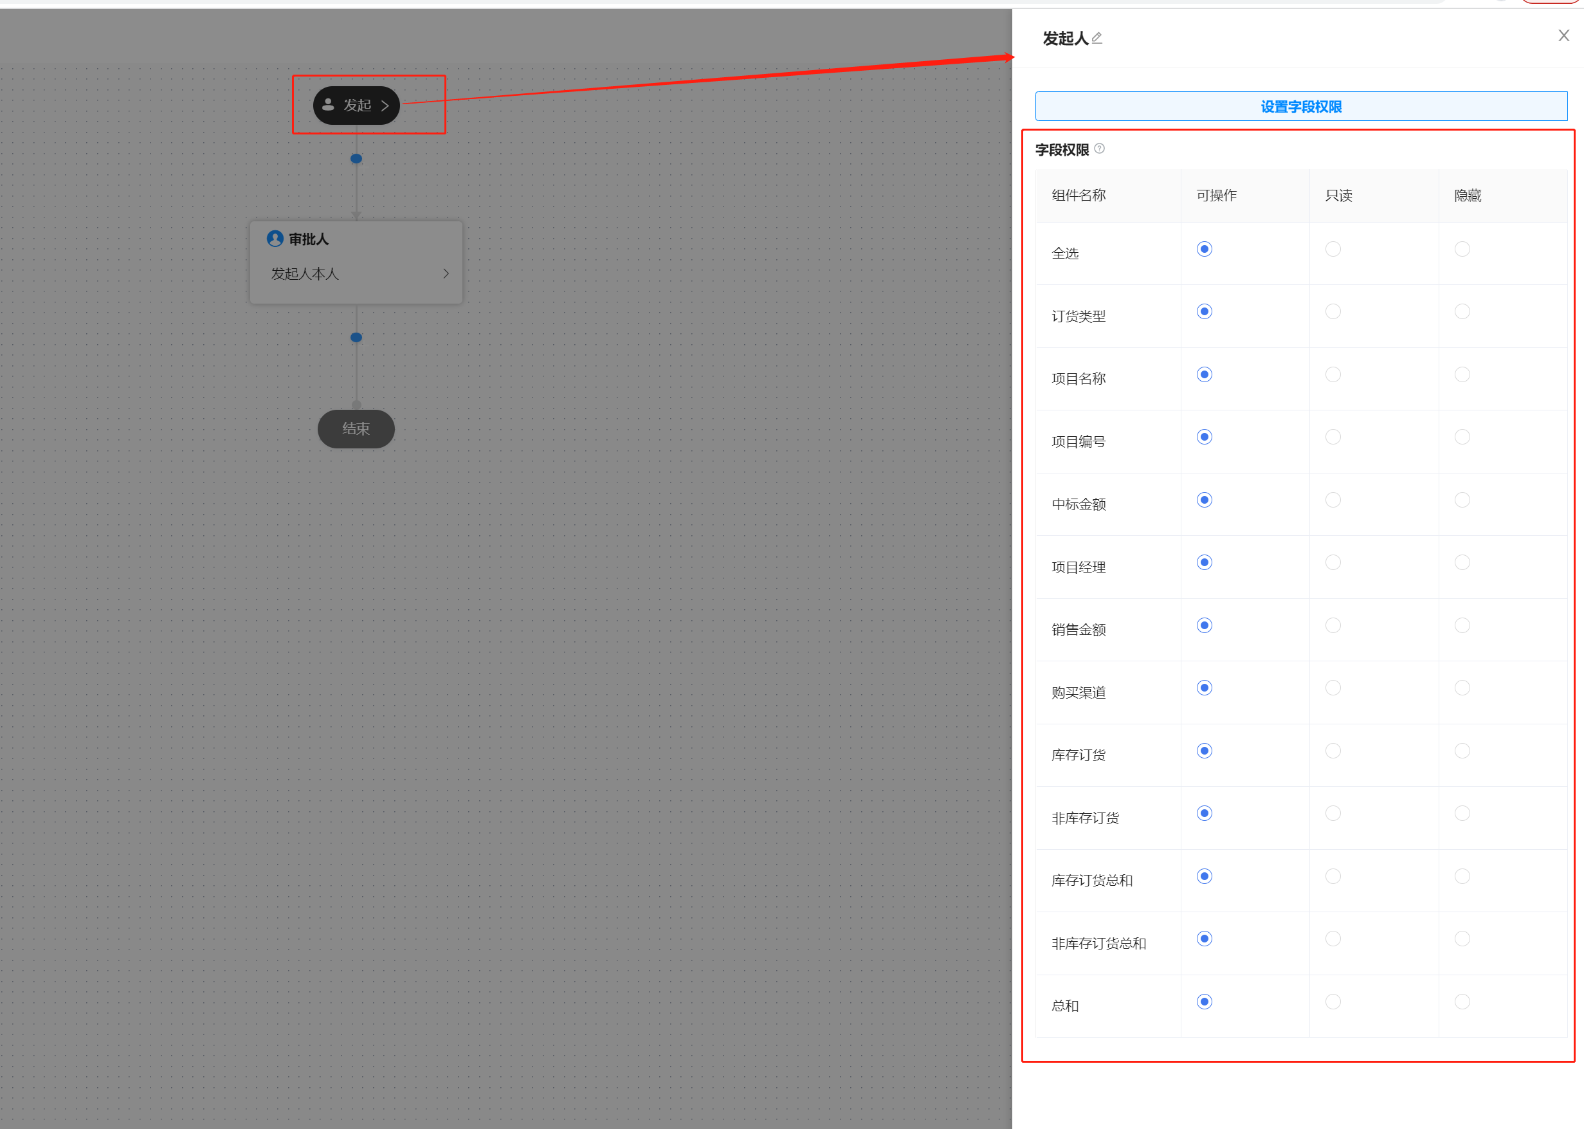1584x1129 pixels.
Task: Click the pencil edit icon beside 发起人
Action: point(1097,38)
